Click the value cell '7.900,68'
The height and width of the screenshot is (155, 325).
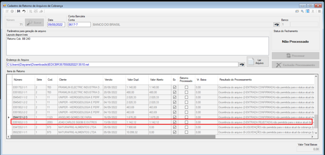(x=137, y=127)
